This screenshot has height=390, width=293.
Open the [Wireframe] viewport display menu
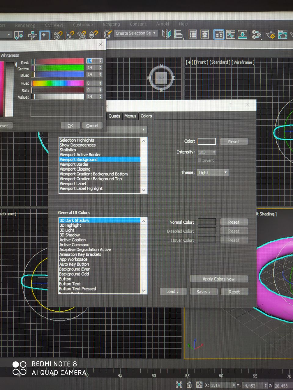click(243, 62)
